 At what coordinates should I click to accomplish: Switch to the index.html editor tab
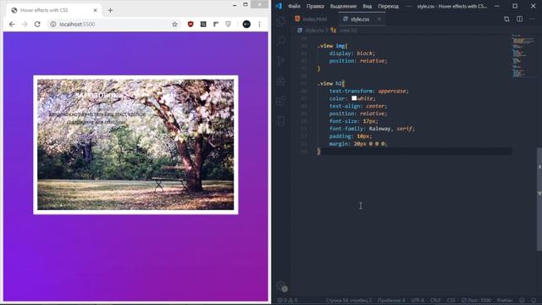point(311,19)
